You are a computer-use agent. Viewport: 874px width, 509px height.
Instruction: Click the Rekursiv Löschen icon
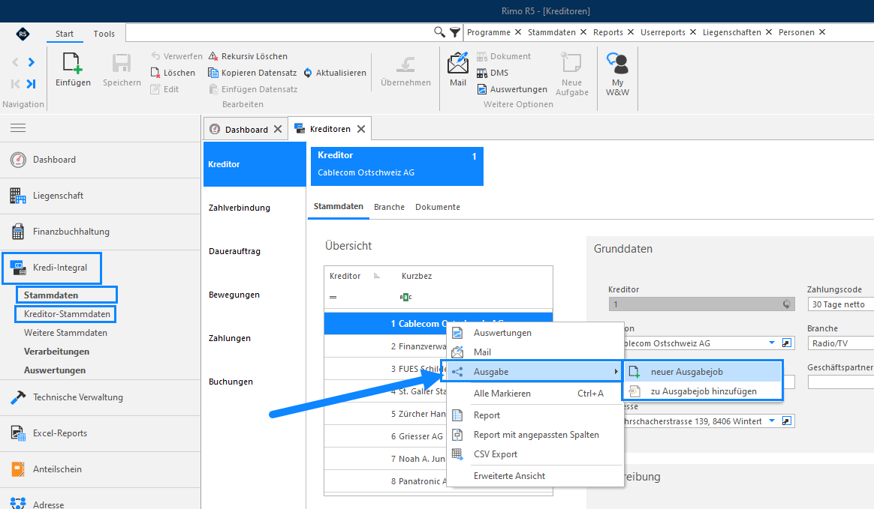point(213,56)
